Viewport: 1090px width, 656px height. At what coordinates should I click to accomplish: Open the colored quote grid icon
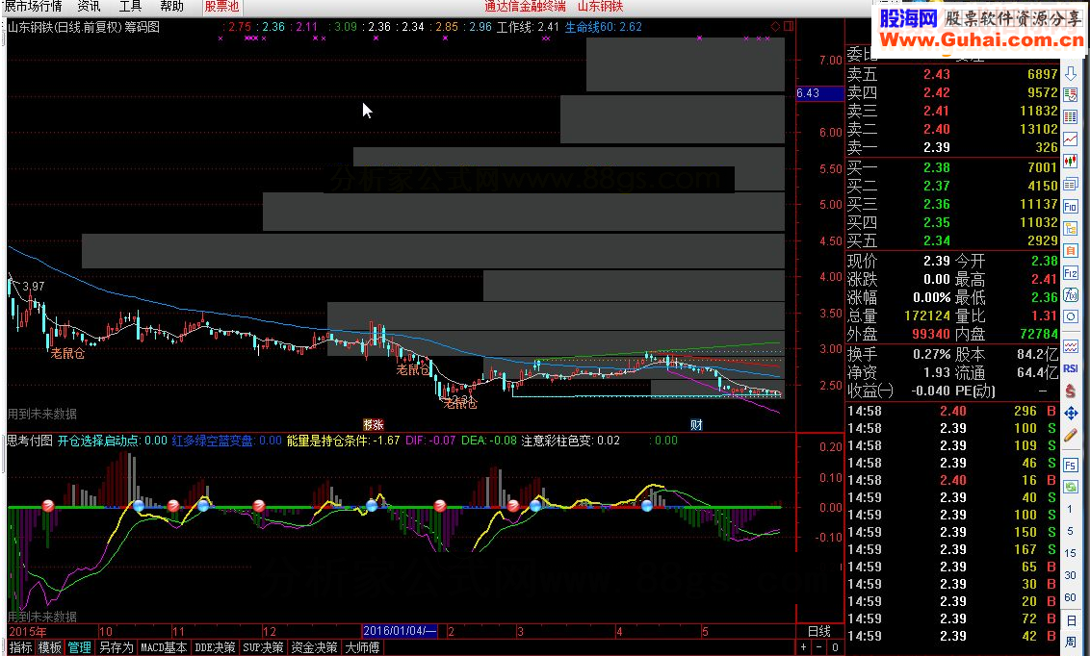pos(1071,116)
